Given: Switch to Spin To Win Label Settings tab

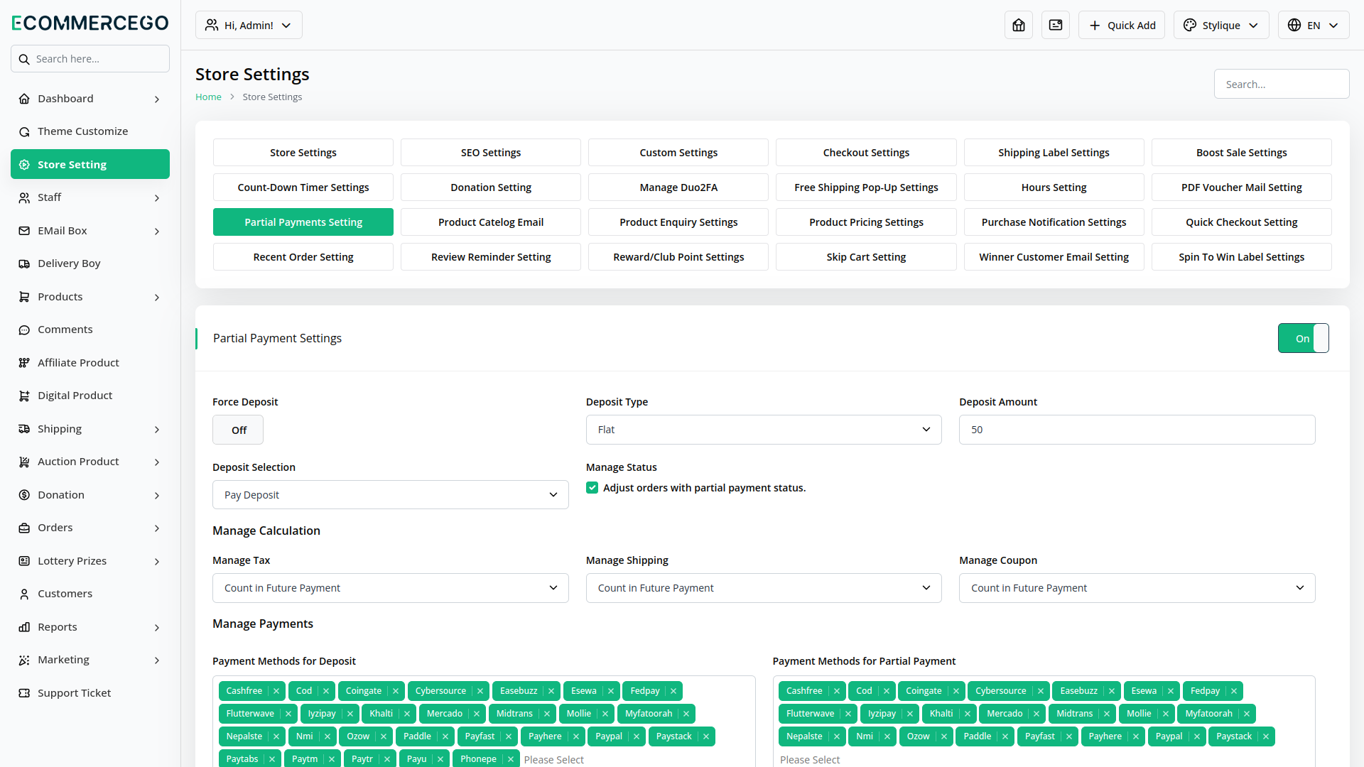Looking at the screenshot, I should click(1241, 257).
